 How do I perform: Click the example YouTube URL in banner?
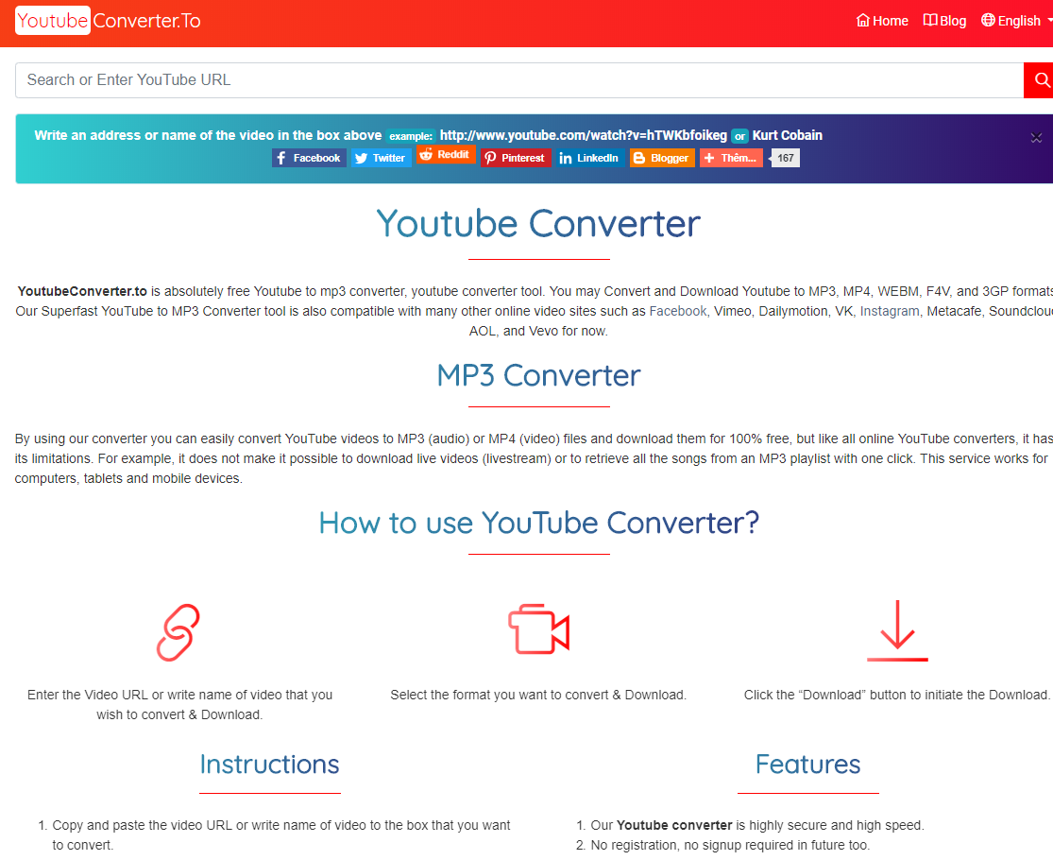pos(583,135)
